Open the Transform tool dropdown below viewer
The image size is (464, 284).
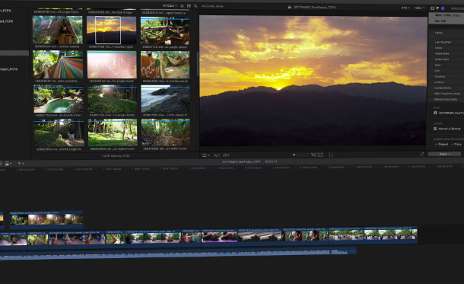pos(216,155)
